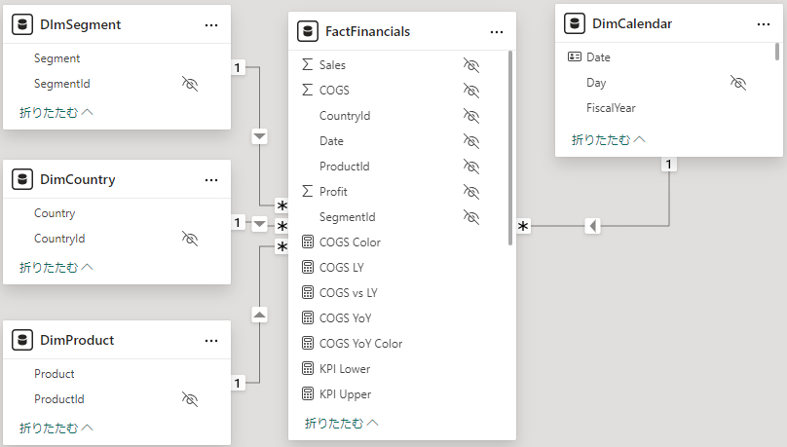Click the calculator icon beside KPI Upper
The height and width of the screenshot is (447, 787).
pos(308,393)
